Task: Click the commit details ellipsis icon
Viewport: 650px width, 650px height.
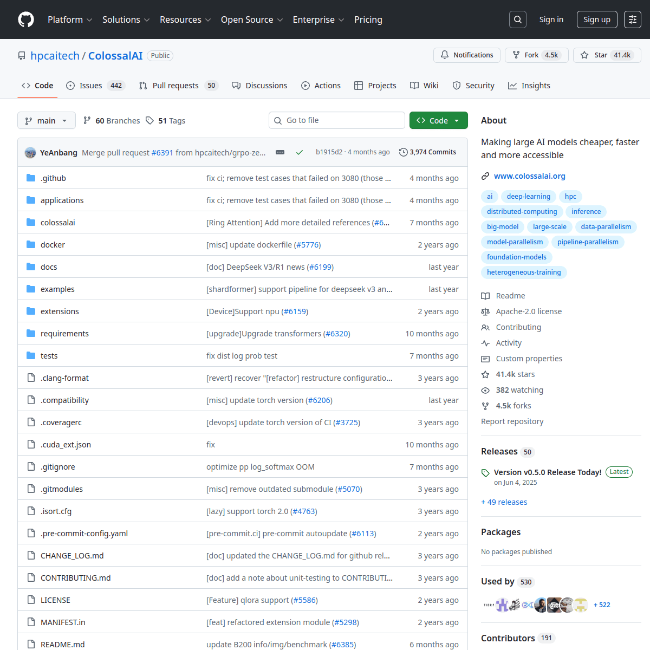Action: point(280,153)
